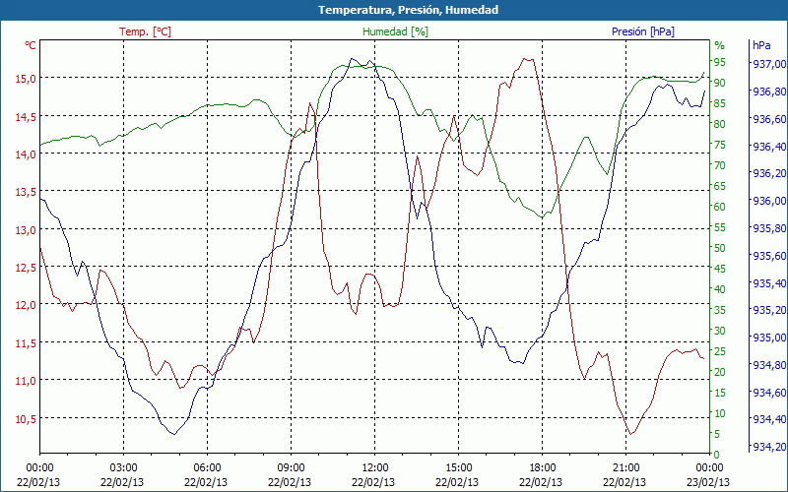Viewport: 788px width, 492px height.
Task: Click the 936,80 pressure axis value
Action: point(769,92)
